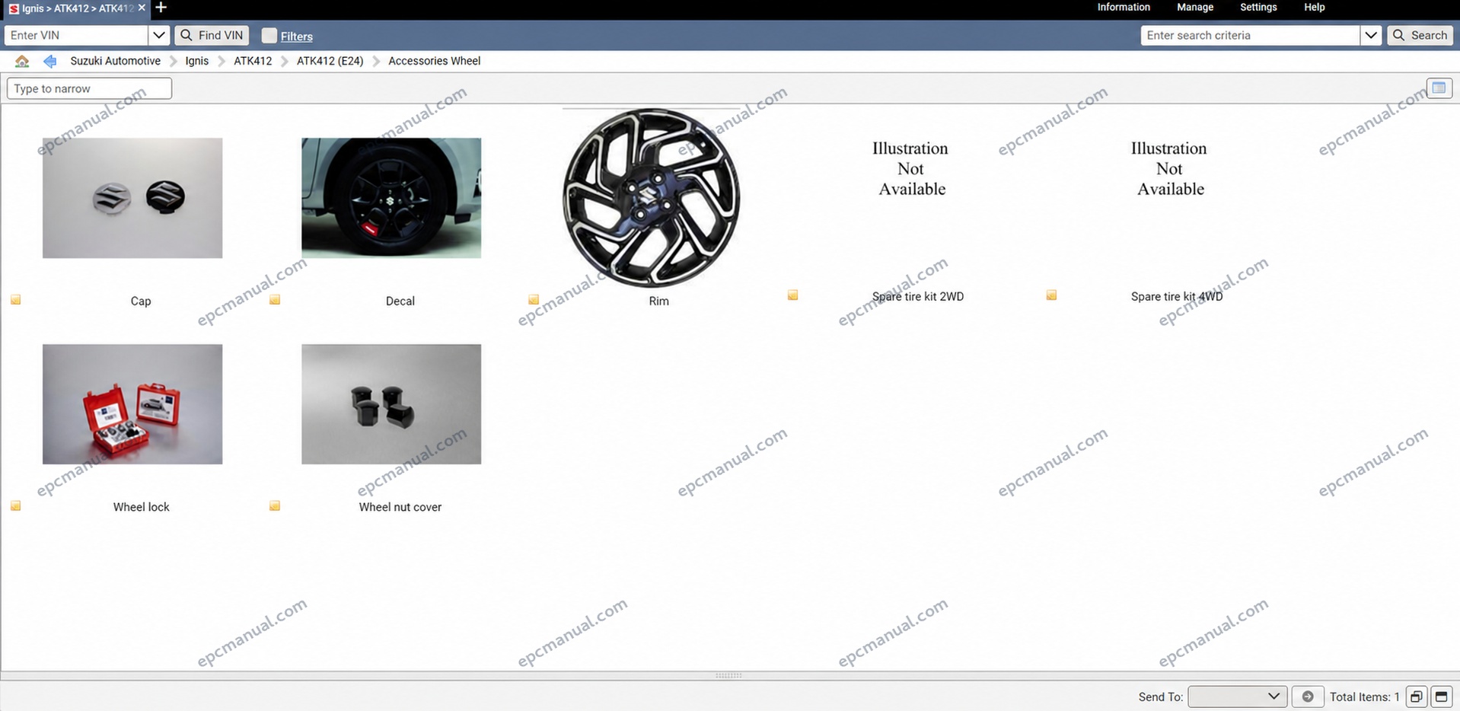This screenshot has height=711, width=1460.
Task: Go back with the blue arrow icon
Action: coord(50,61)
